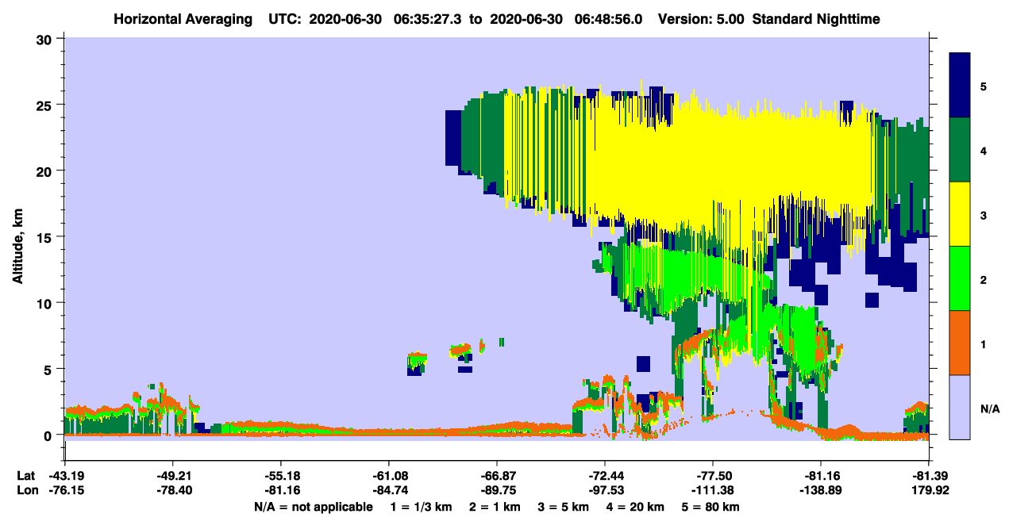
Task: Click the UTC start date '2020-06-30' before 06:35:27.3
Action: point(347,19)
